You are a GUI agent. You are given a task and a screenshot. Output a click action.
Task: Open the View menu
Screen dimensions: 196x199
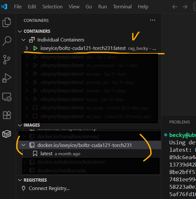point(74,7)
